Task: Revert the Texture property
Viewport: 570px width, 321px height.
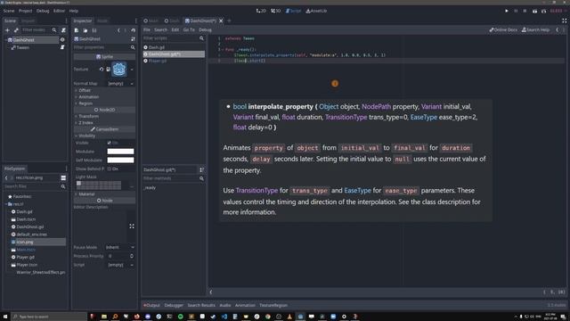Action: [x=102, y=70]
